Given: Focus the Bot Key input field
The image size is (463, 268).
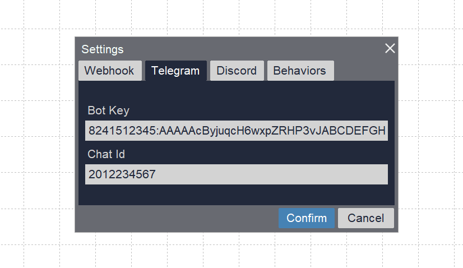Looking at the screenshot, I should click(236, 131).
